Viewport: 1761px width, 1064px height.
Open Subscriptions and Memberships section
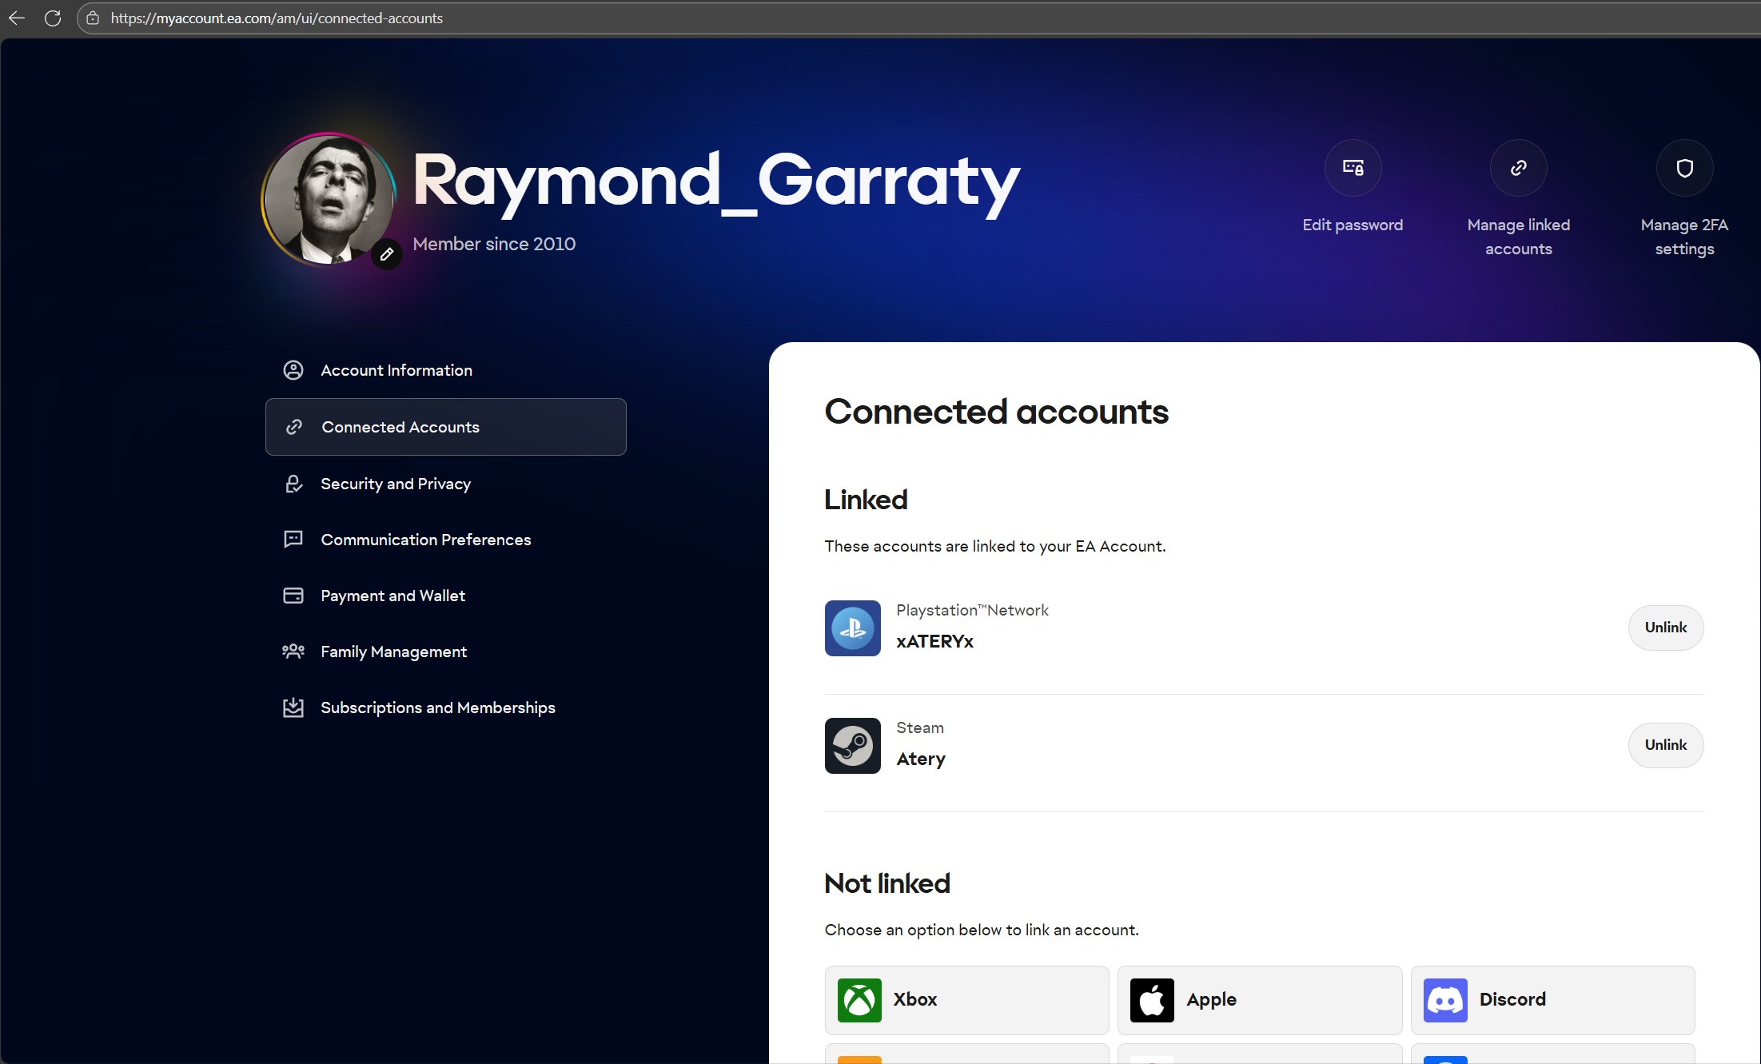coord(437,707)
